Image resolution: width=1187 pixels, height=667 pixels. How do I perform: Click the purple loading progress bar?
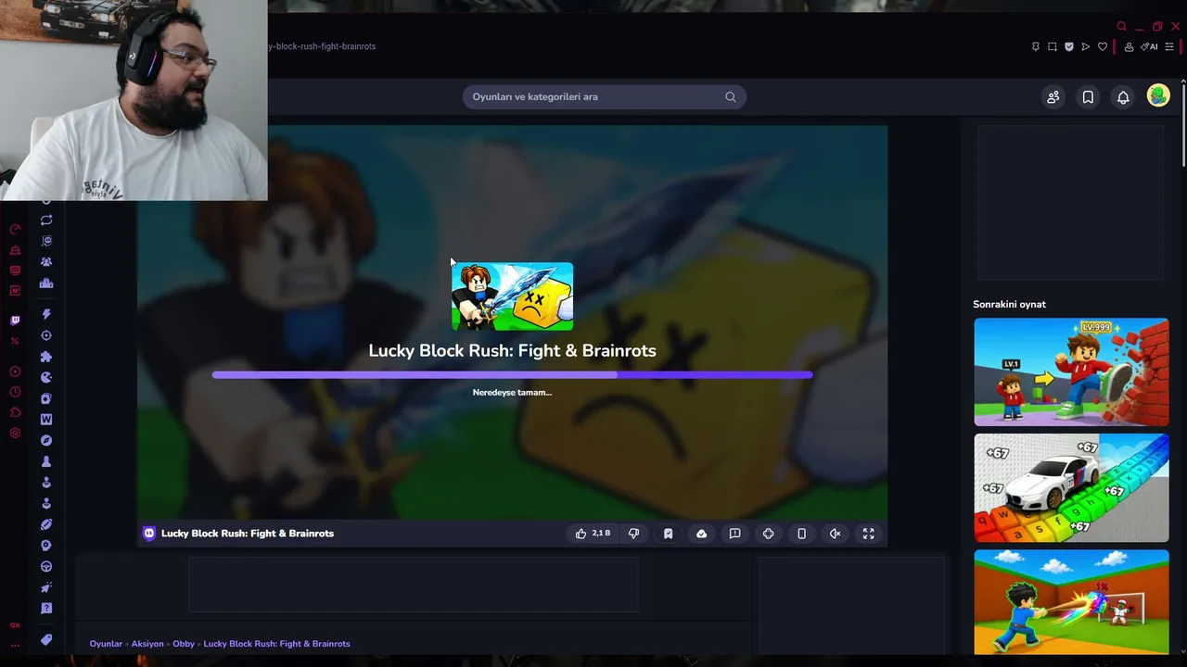coord(512,375)
